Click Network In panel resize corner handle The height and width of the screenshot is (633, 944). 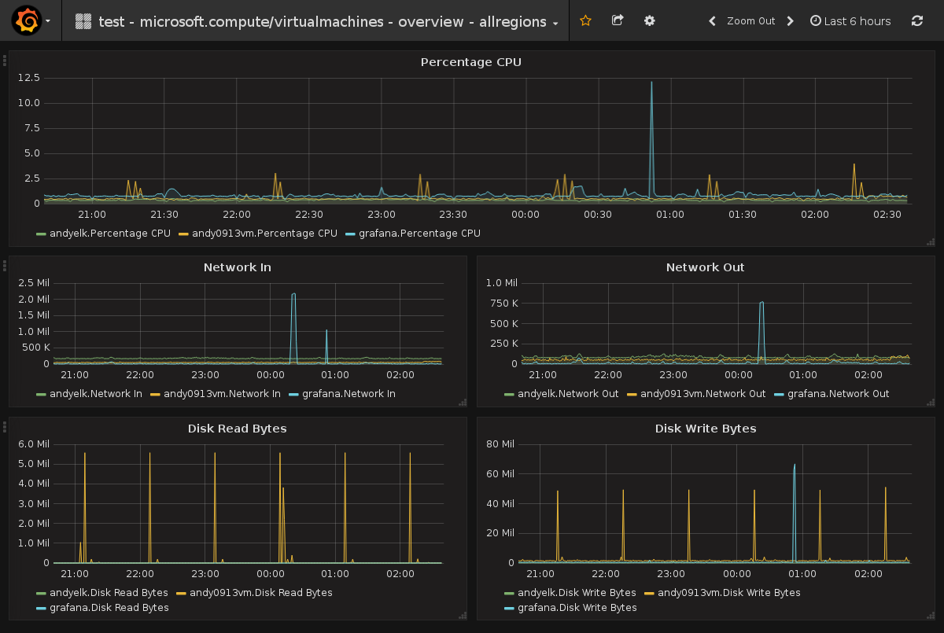coord(463,403)
